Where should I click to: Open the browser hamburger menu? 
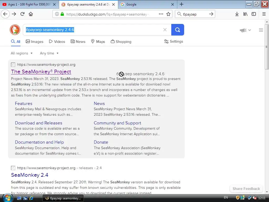click(x=264, y=14)
